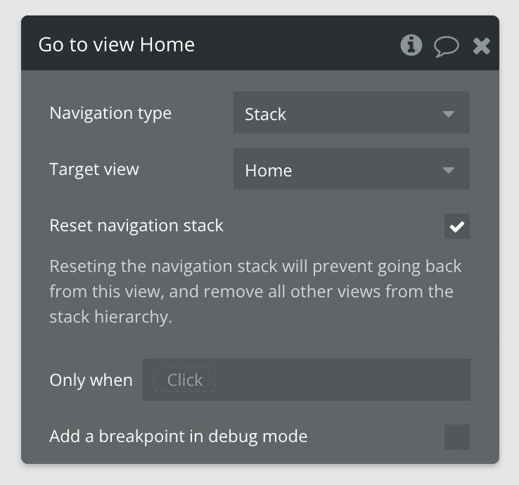
Task: Open the info documentation icon
Action: tap(411, 45)
